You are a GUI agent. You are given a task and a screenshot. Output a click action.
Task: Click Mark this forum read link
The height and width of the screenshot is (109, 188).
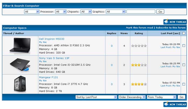[x=139, y=28]
